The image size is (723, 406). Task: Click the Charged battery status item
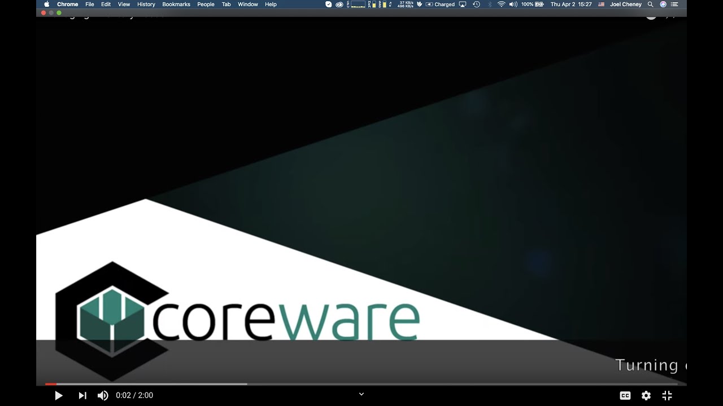(x=441, y=5)
